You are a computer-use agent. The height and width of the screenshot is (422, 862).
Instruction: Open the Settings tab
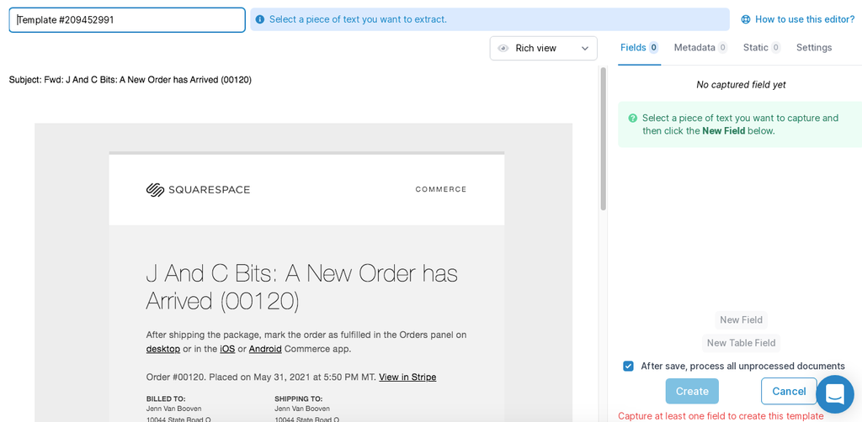(x=814, y=48)
